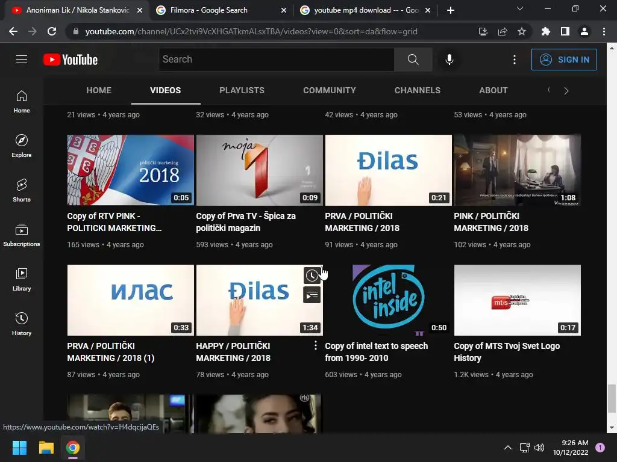Open the CHANNELS tab
Screen dimensions: 617x462
[x=418, y=90]
